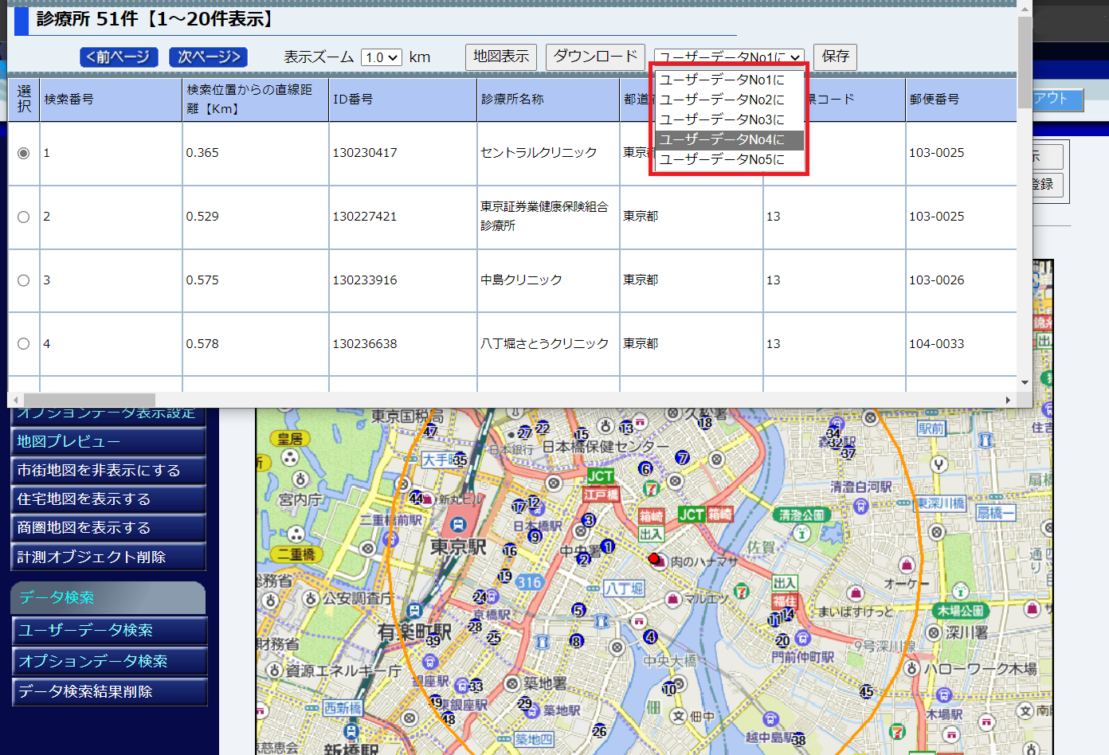The height and width of the screenshot is (755, 1109).
Task: Click map marker number 4
Action: (x=650, y=636)
